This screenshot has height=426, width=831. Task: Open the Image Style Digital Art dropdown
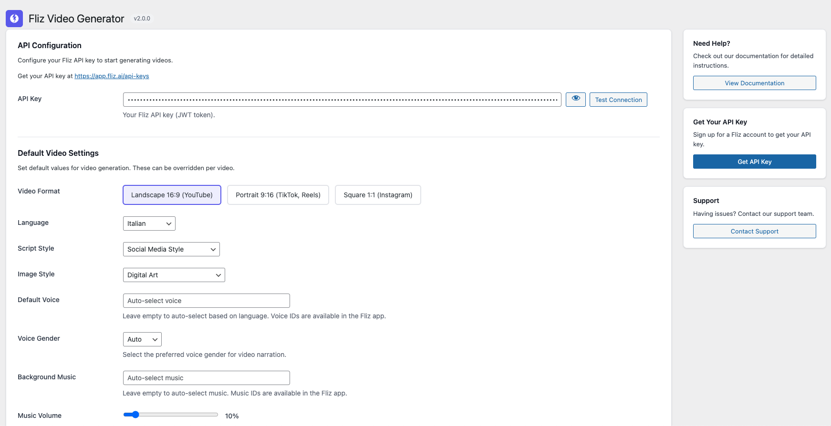tap(174, 275)
